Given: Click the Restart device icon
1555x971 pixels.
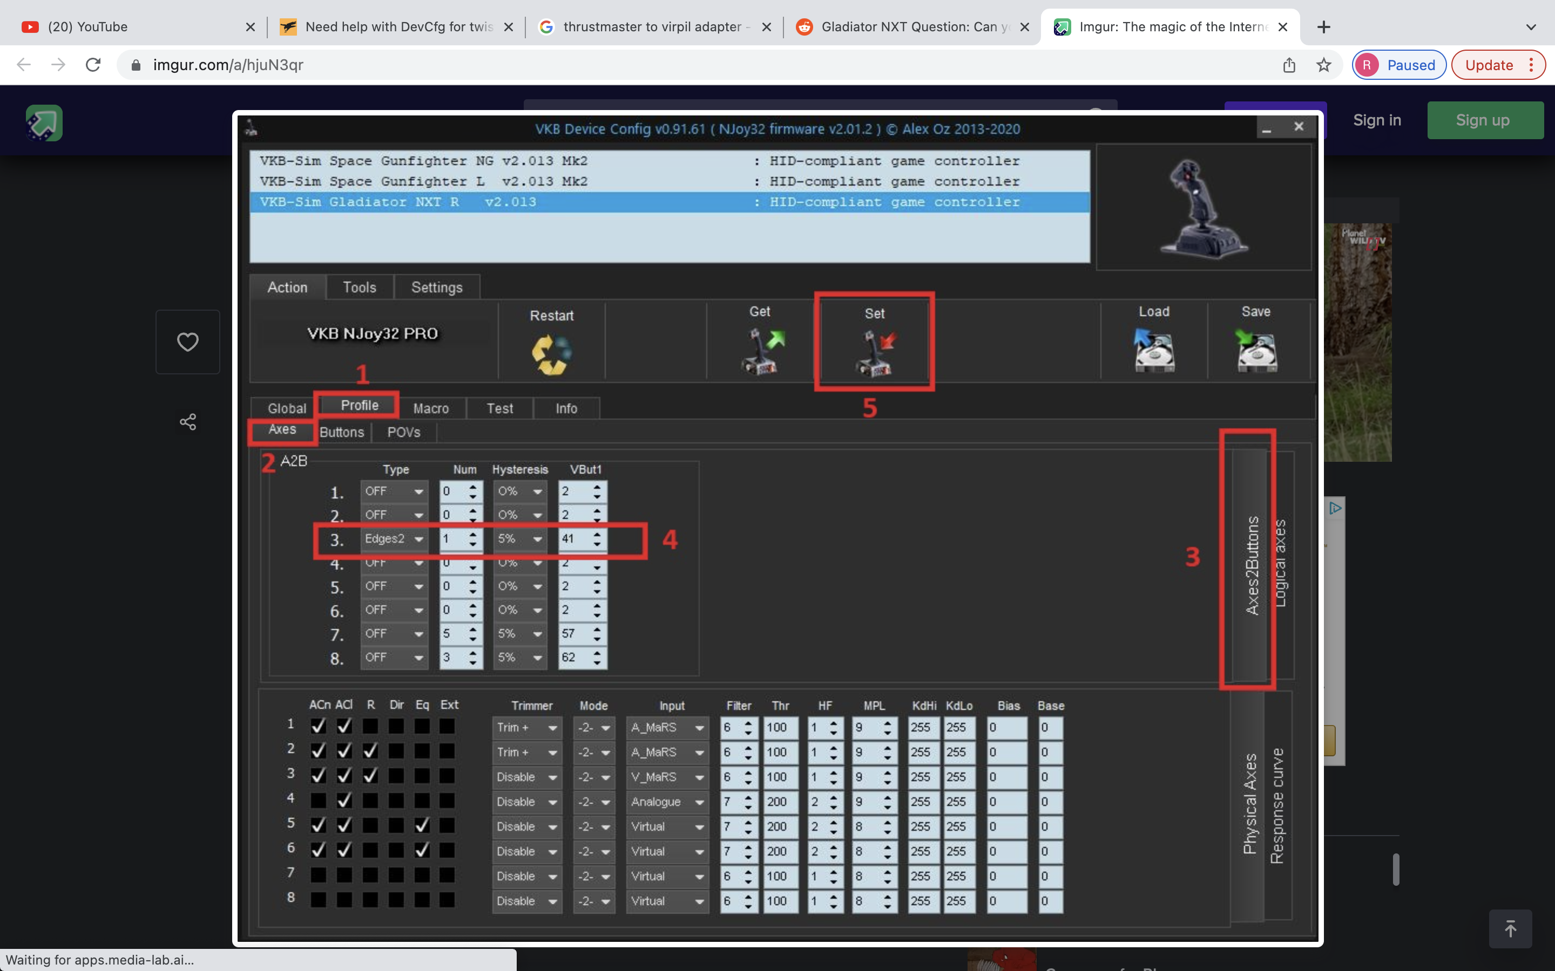Looking at the screenshot, I should [551, 354].
